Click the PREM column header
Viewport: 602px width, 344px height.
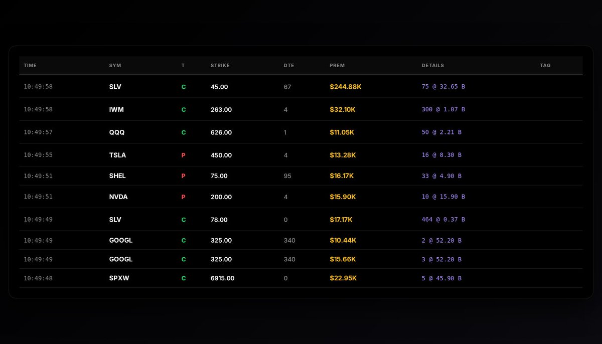(x=337, y=66)
